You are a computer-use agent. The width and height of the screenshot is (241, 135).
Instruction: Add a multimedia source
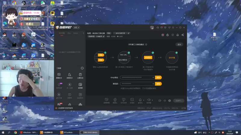coord(132,101)
